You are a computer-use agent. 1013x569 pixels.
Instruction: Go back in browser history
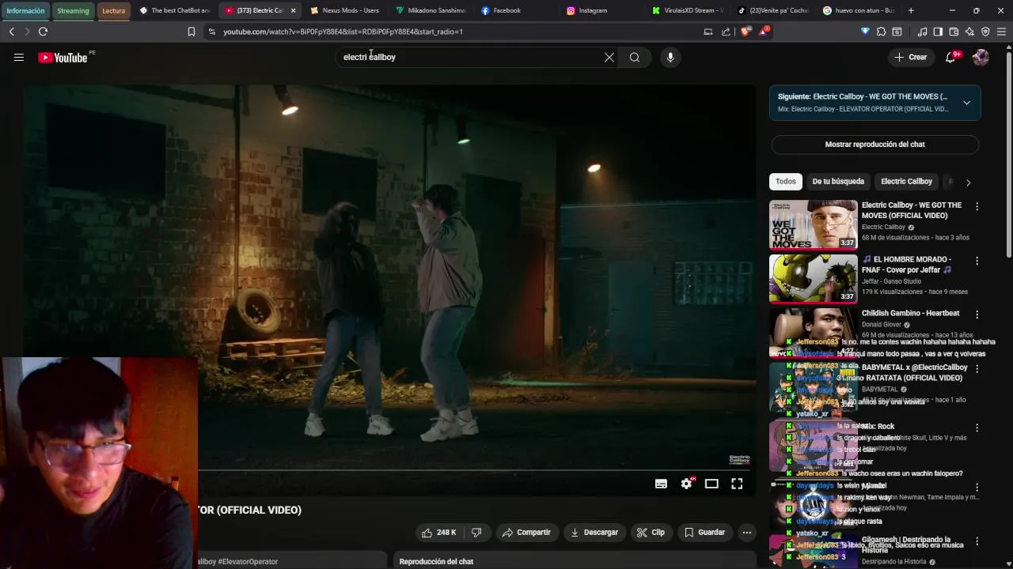click(x=11, y=32)
